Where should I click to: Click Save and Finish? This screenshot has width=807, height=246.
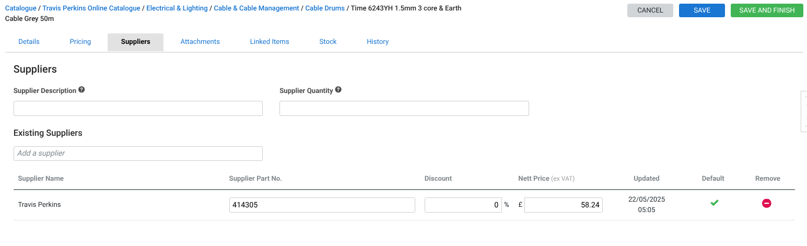[x=767, y=10]
